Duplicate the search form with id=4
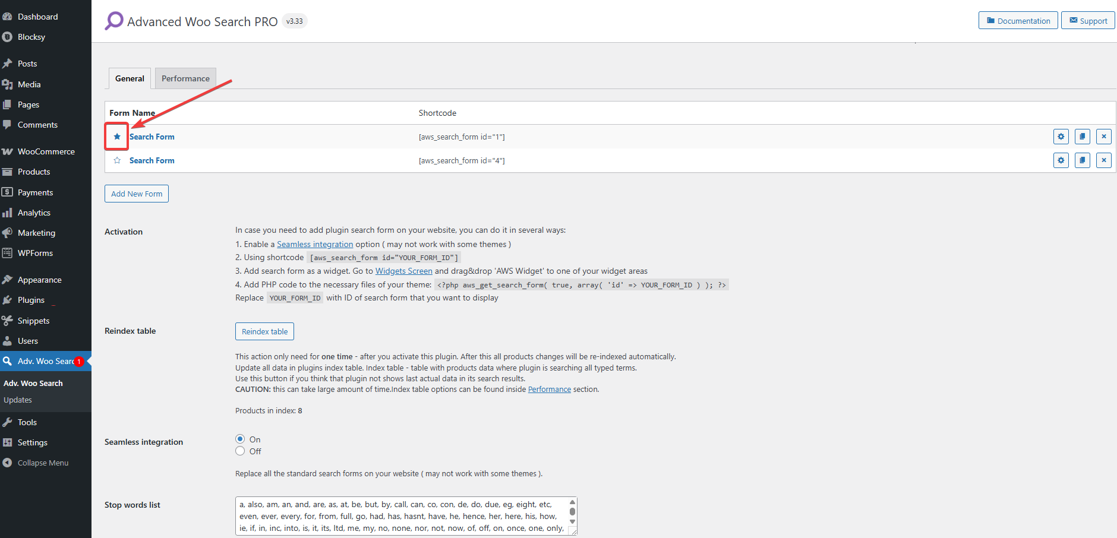Viewport: 1117px width, 538px height. [x=1082, y=160]
